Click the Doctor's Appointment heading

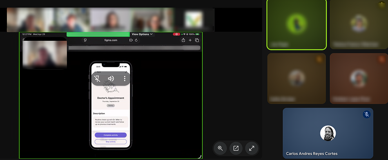111,98
